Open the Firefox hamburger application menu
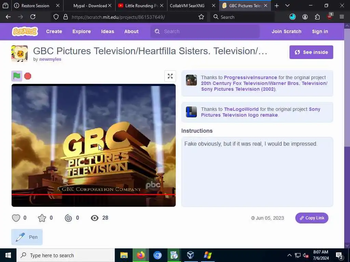This screenshot has width=350, height=262. click(x=342, y=17)
